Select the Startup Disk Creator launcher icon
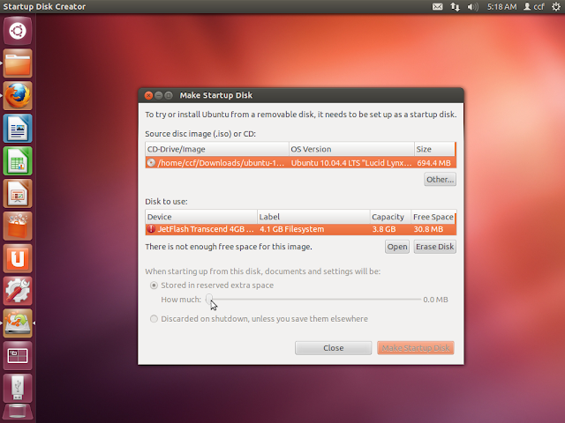The image size is (565, 423). pos(18,323)
